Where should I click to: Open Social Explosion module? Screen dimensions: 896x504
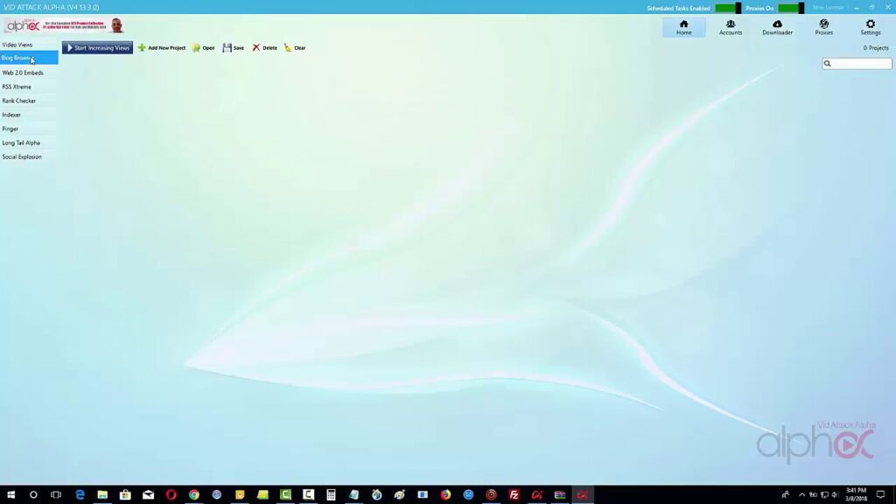click(29, 157)
